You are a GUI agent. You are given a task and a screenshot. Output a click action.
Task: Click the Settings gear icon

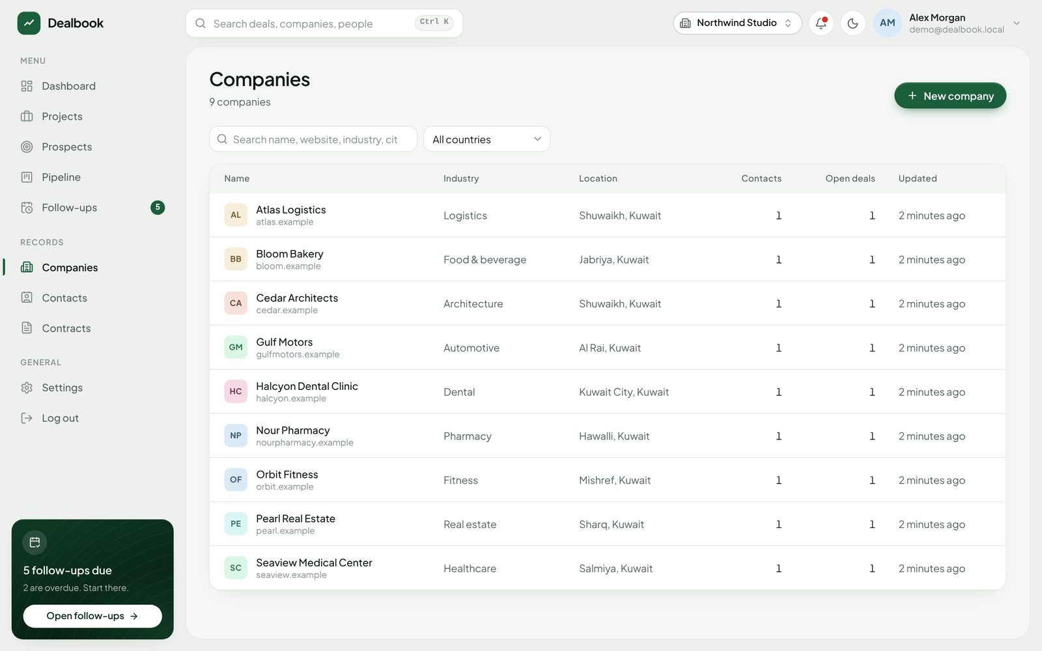27,388
